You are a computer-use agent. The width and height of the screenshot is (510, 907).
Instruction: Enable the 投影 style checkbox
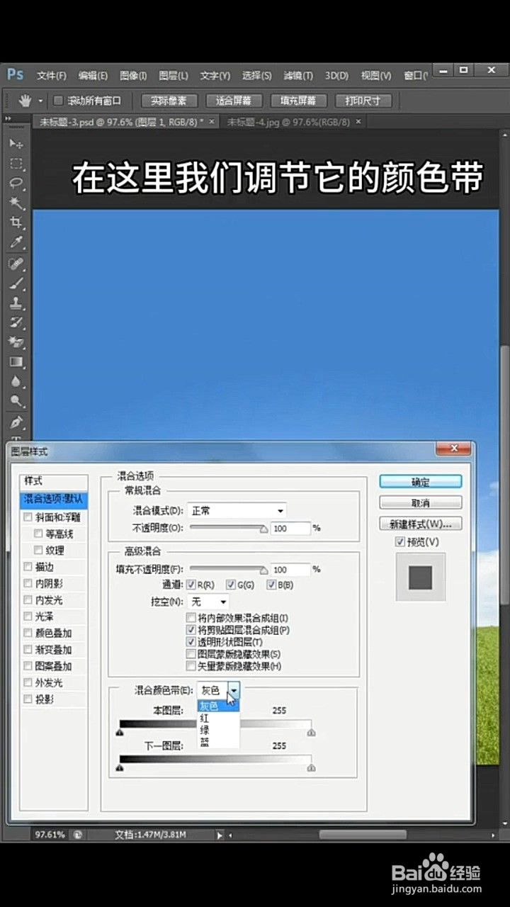pos(28,699)
